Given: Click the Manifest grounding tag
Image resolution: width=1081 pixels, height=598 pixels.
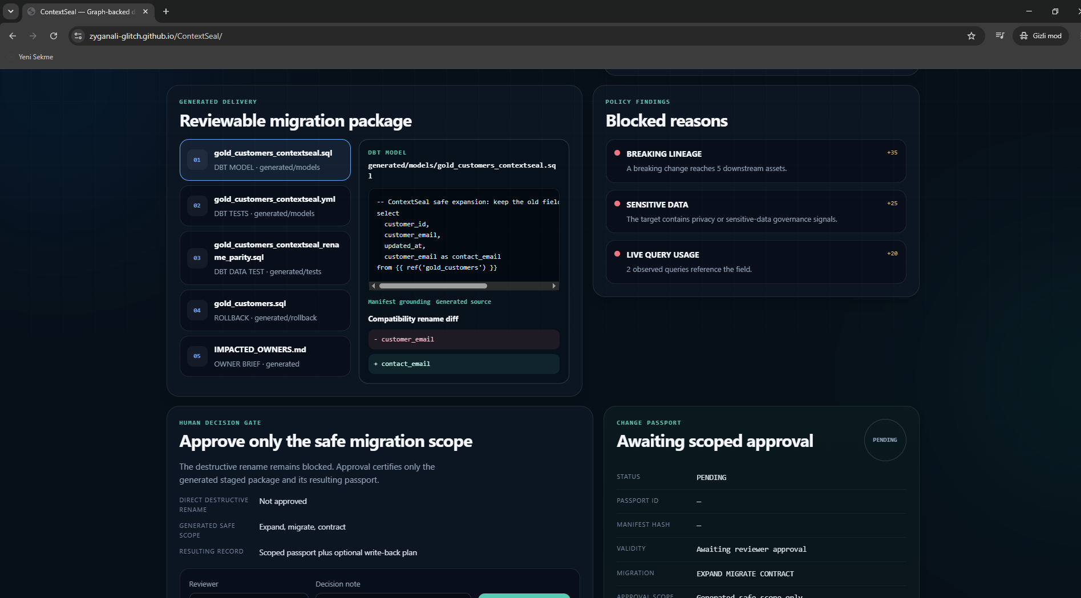Looking at the screenshot, I should pyautogui.click(x=399, y=302).
